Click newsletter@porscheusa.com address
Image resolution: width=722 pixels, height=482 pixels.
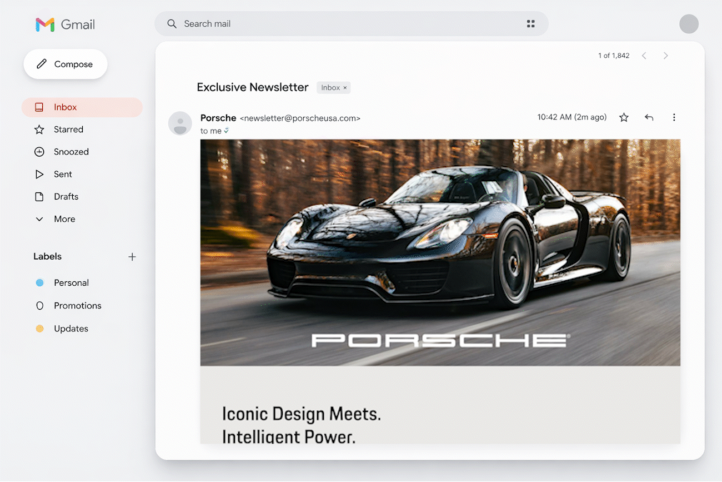click(300, 118)
